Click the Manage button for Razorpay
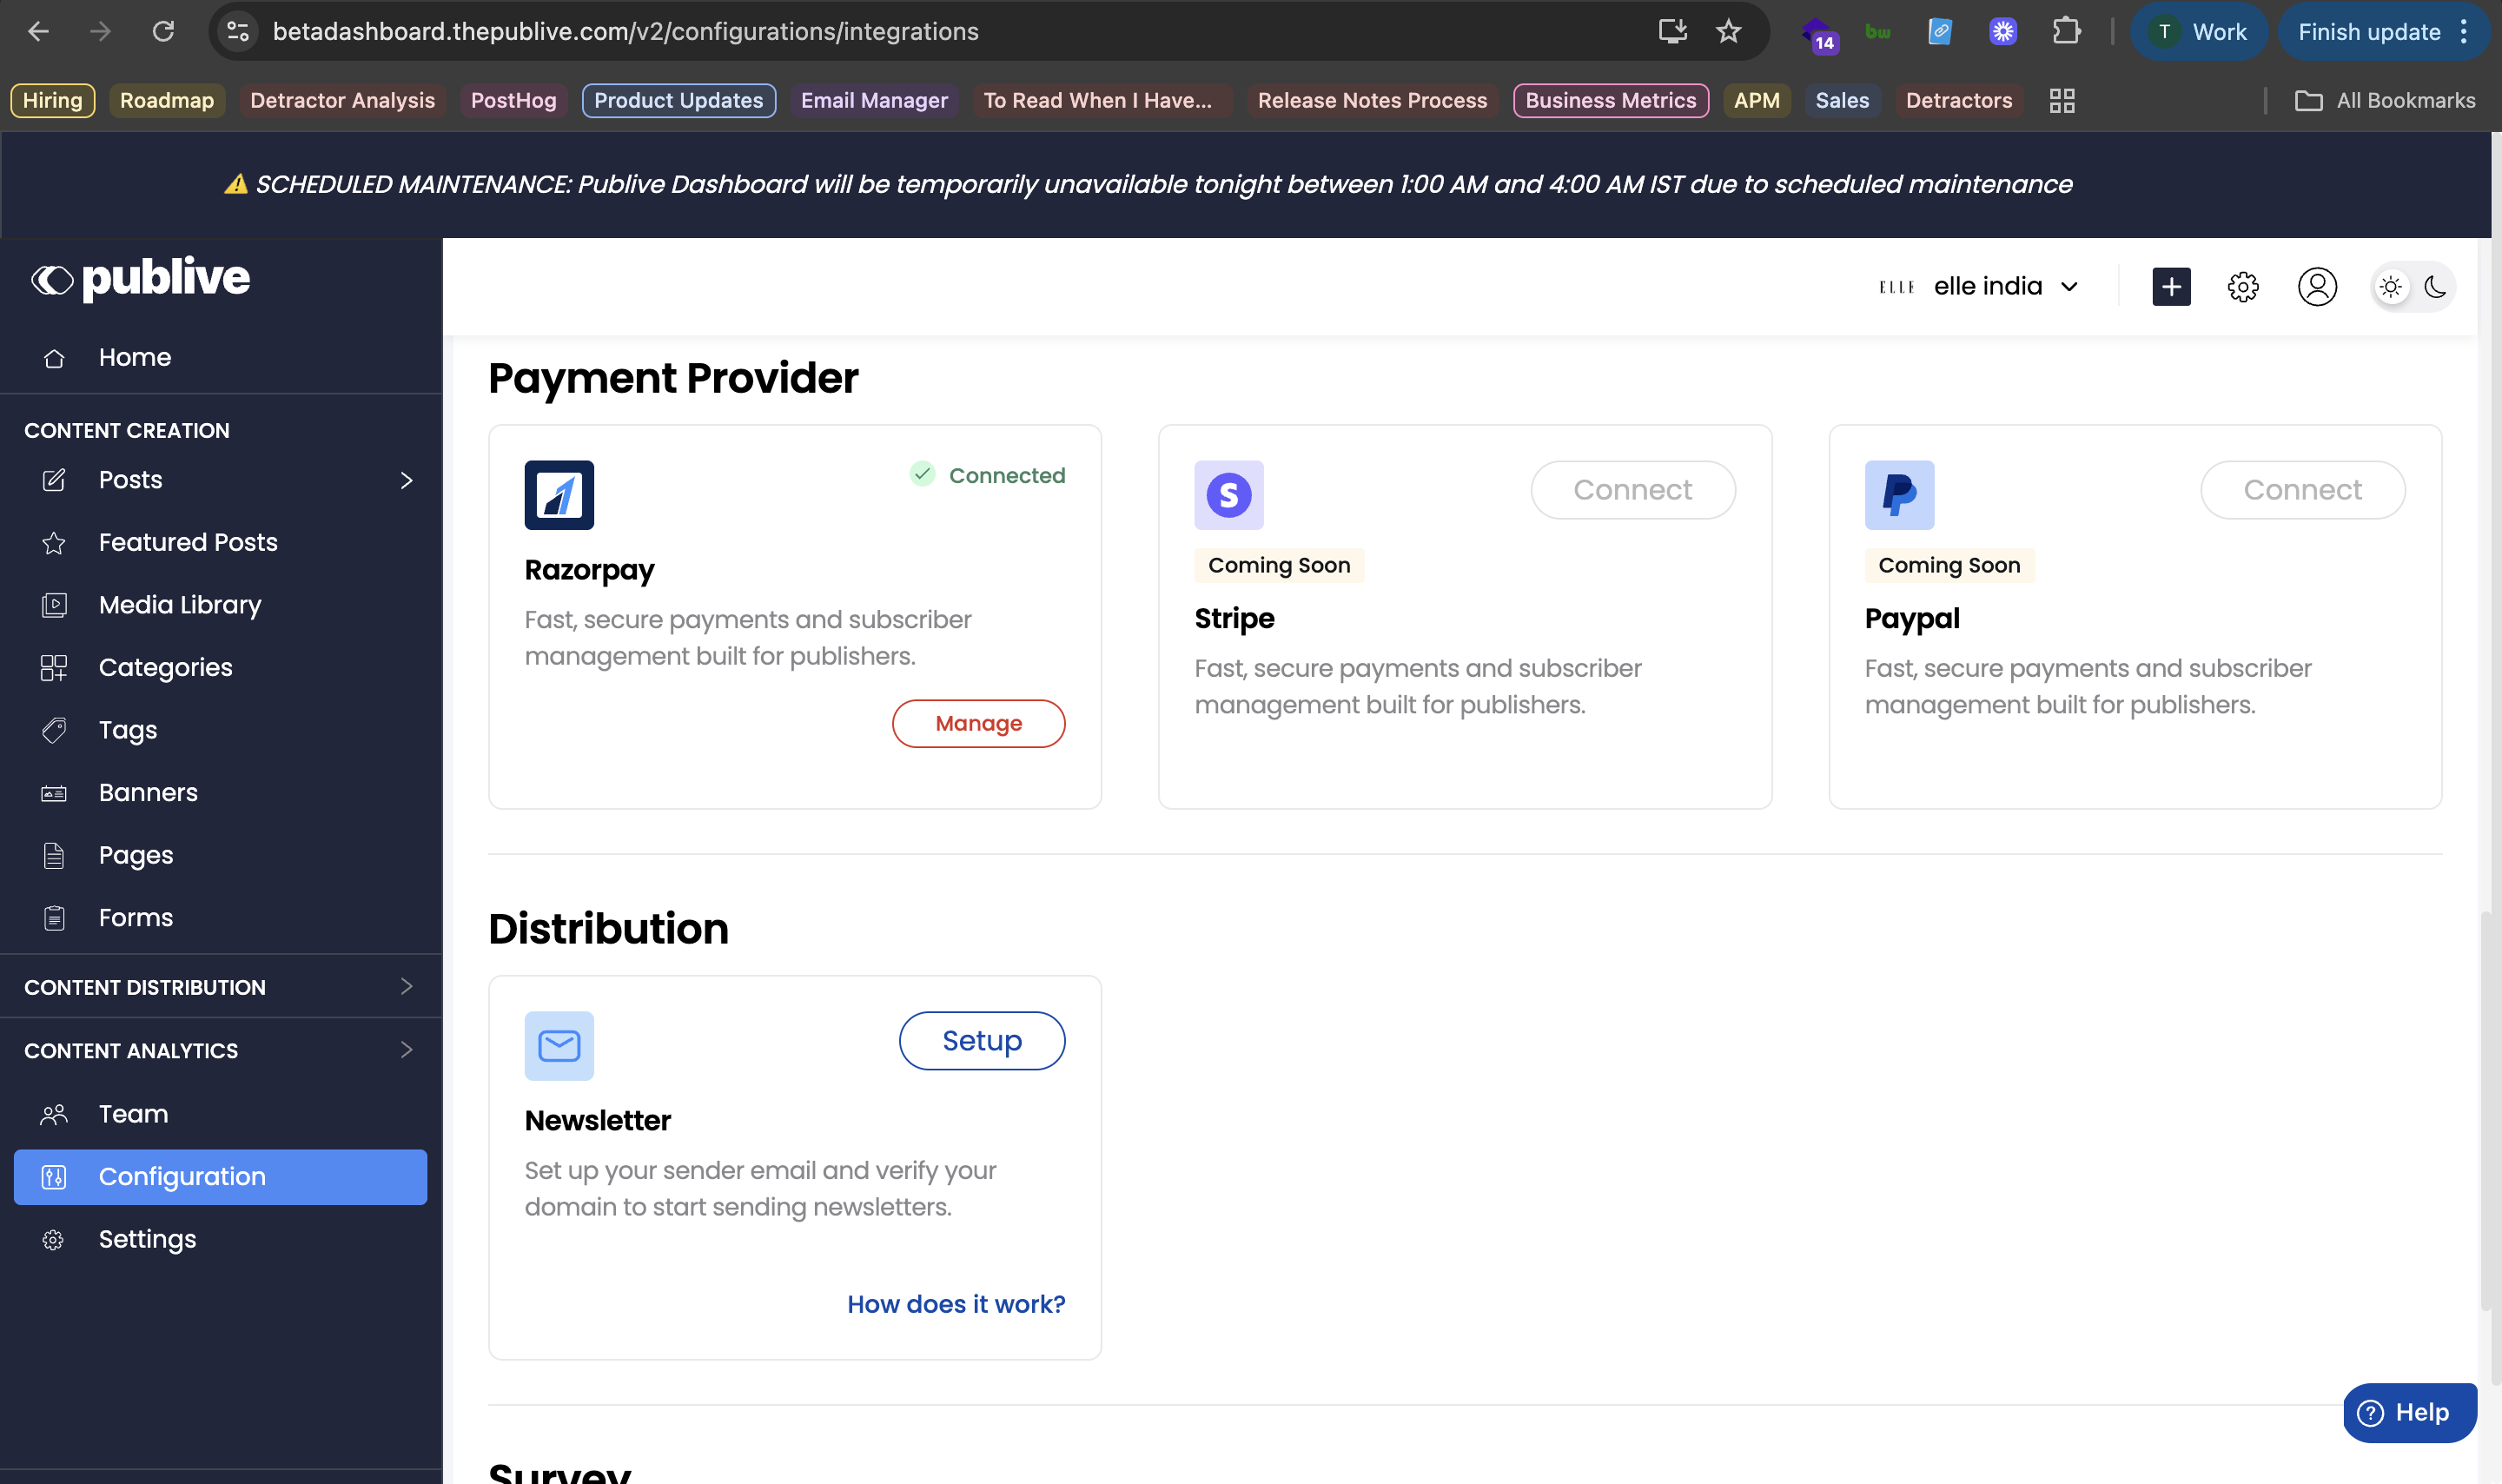This screenshot has width=2502, height=1484. click(977, 723)
